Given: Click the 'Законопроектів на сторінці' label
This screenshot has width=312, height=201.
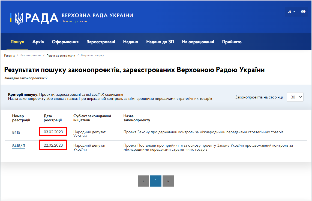Looking at the screenshot, I should click(259, 97).
